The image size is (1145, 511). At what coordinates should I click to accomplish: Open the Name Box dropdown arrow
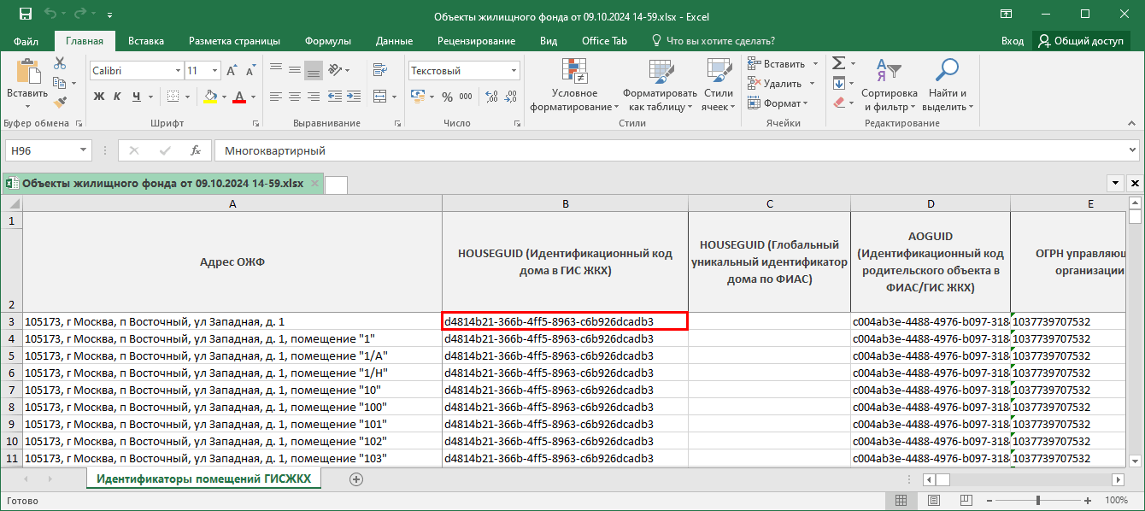tap(84, 150)
